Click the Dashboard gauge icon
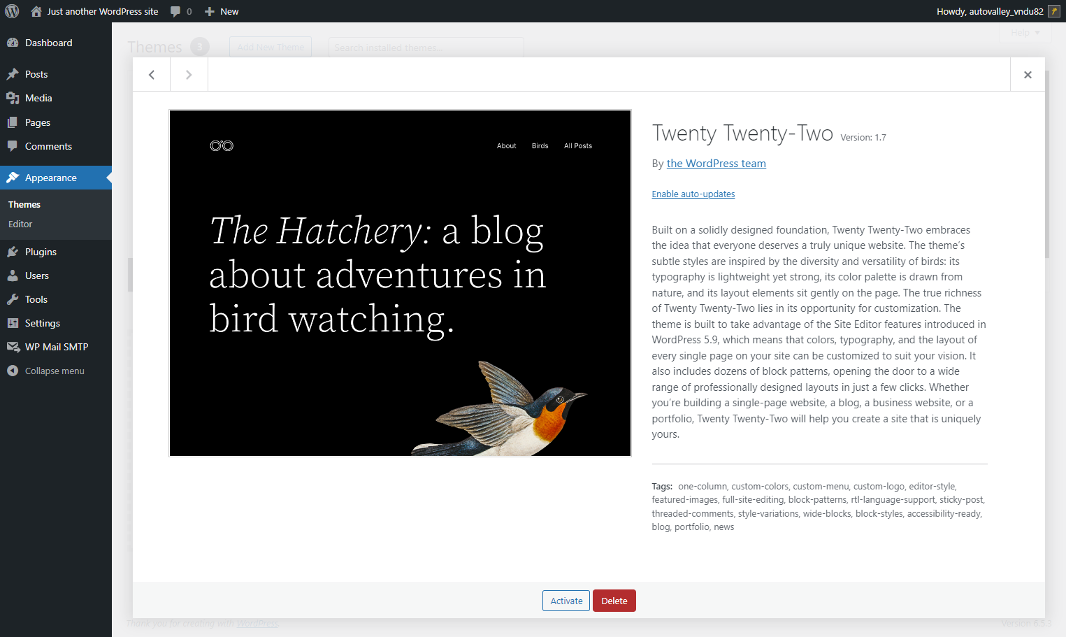 pyautogui.click(x=13, y=43)
